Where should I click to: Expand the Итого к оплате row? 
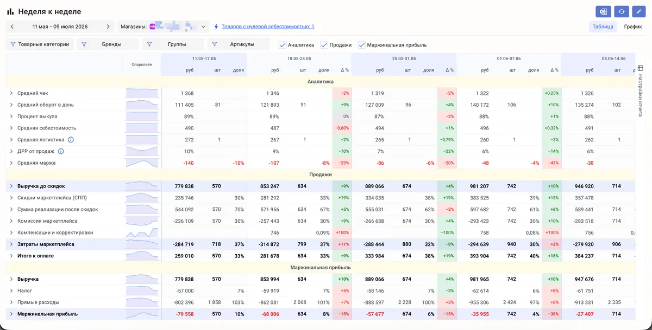tap(11, 256)
